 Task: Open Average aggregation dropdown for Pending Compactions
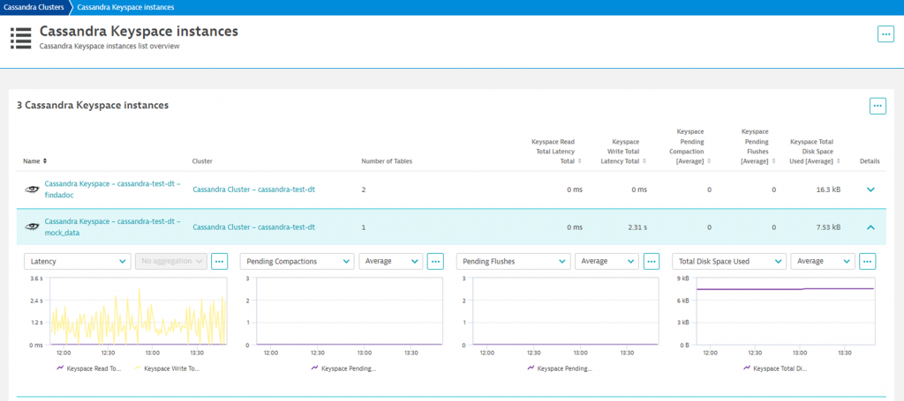click(389, 261)
